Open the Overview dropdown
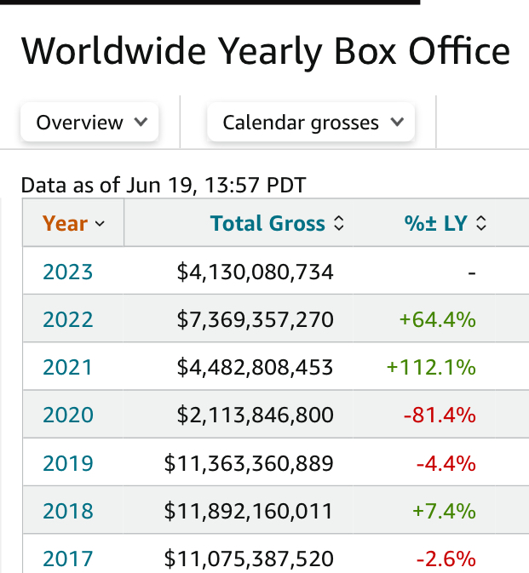 coord(89,123)
